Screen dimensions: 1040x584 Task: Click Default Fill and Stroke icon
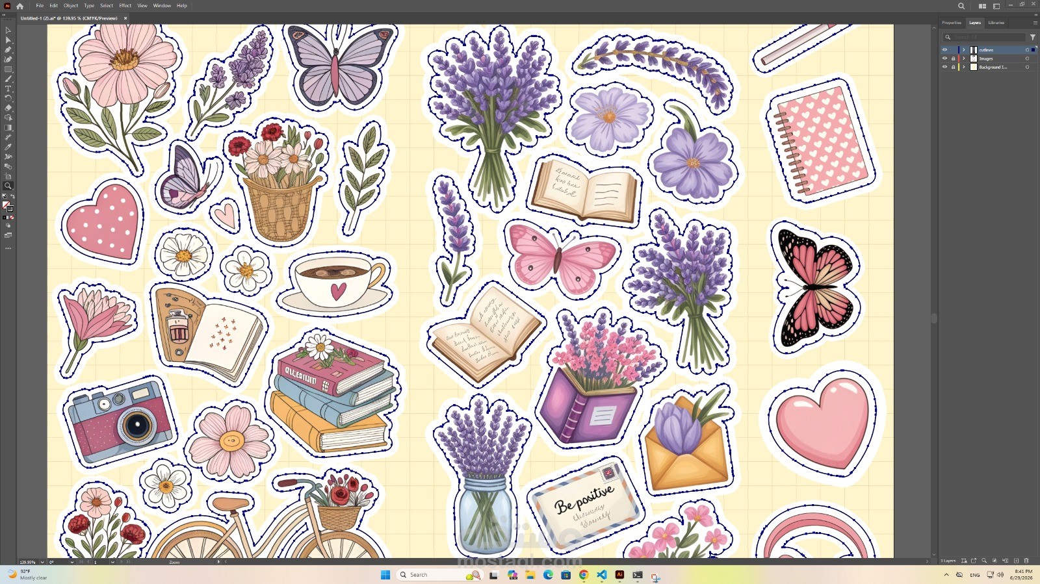[5, 196]
